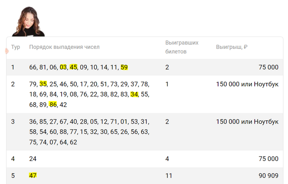Click highlighted number 03 in round 1
Image resolution: width=288 pixels, height=184 pixels.
coord(63,67)
